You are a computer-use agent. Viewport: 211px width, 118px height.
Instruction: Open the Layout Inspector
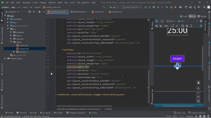tap(197, 113)
